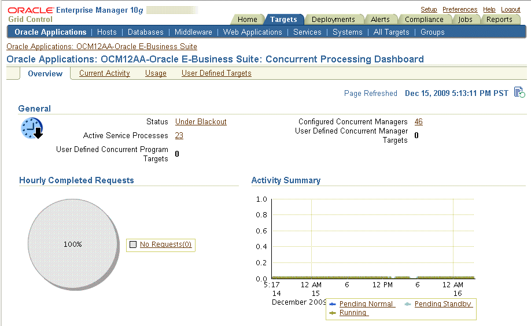531x326 pixels.
Task: Open the Home tab
Action: tap(247, 20)
